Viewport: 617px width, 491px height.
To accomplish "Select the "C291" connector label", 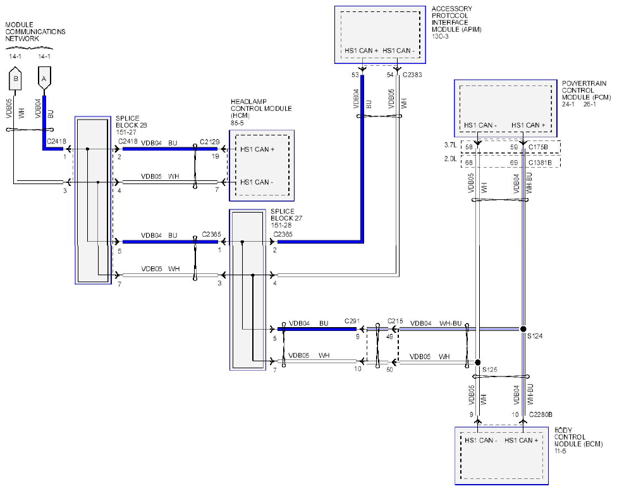I will 351,321.
